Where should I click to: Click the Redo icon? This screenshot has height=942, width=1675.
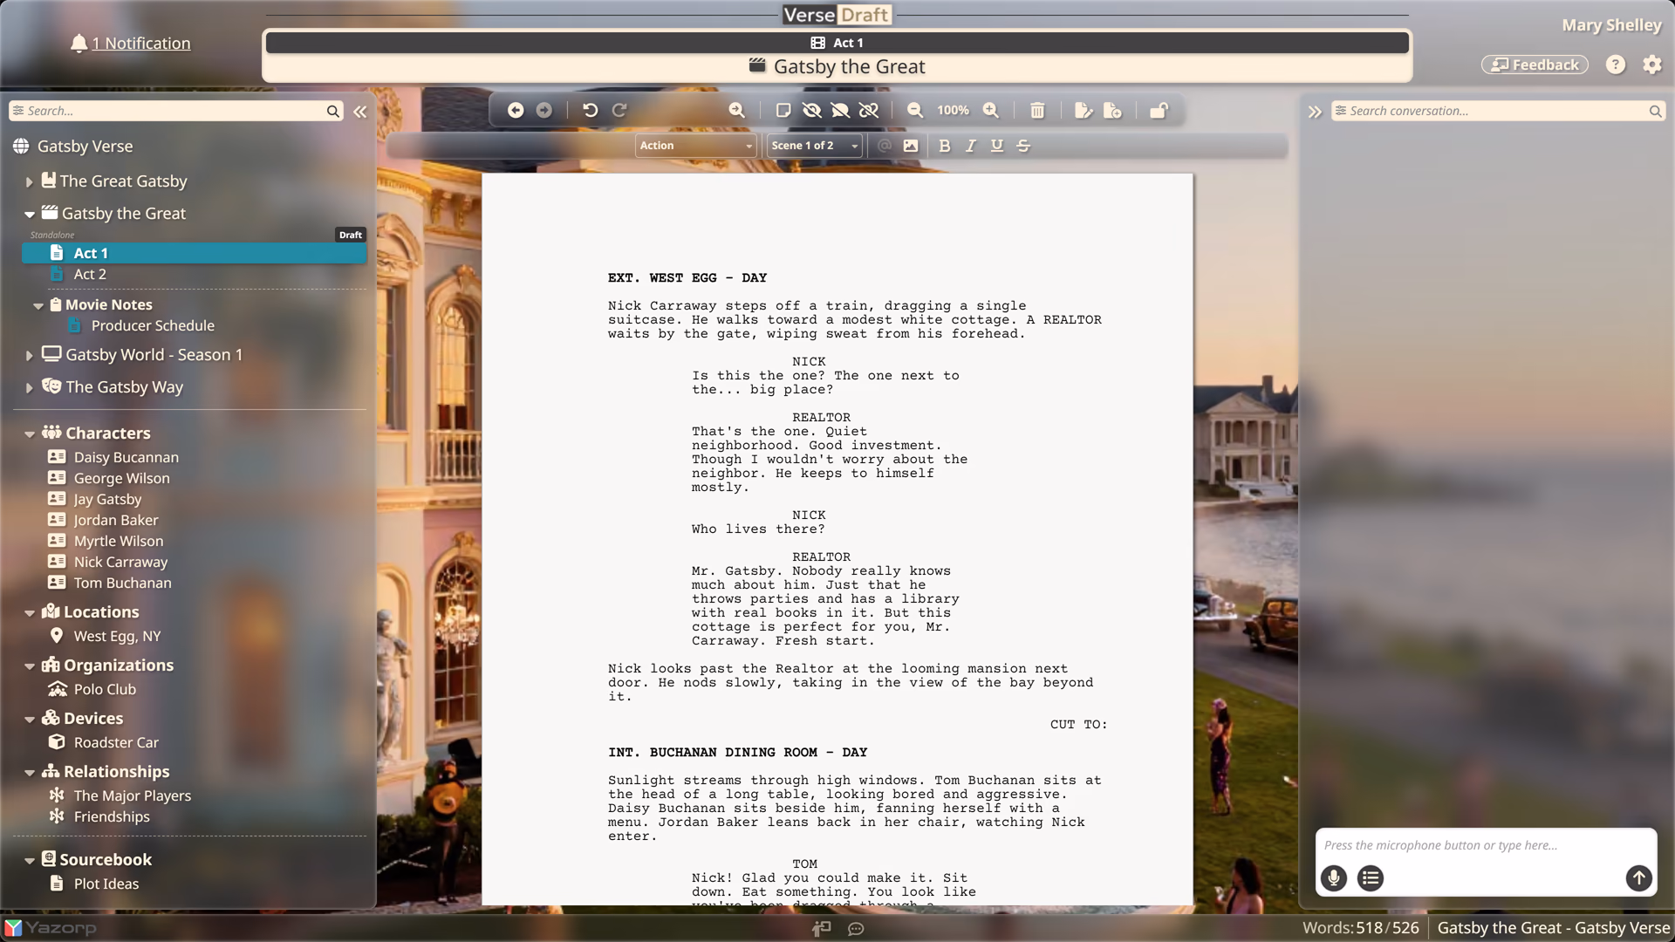click(619, 110)
